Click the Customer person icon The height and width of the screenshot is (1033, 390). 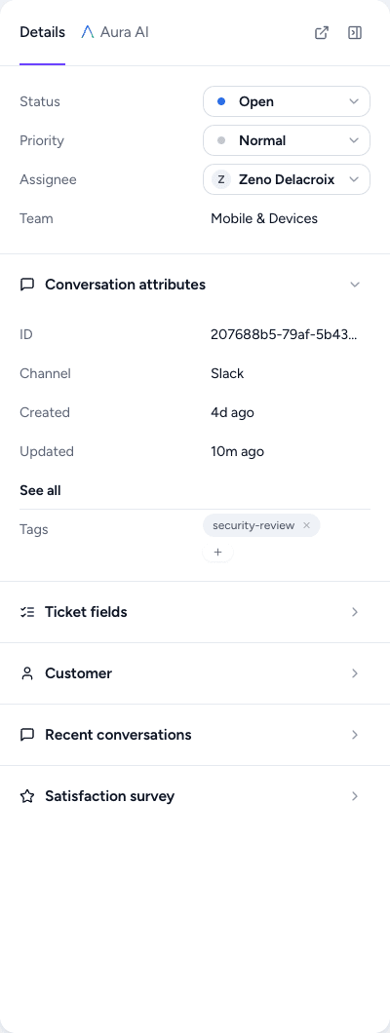[27, 673]
